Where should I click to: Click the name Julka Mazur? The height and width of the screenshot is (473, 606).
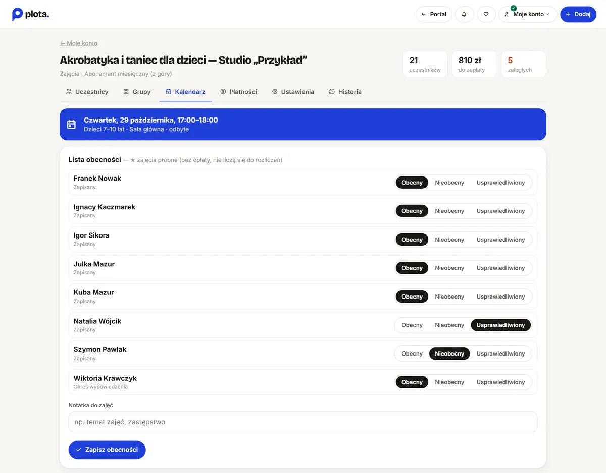[94, 264]
